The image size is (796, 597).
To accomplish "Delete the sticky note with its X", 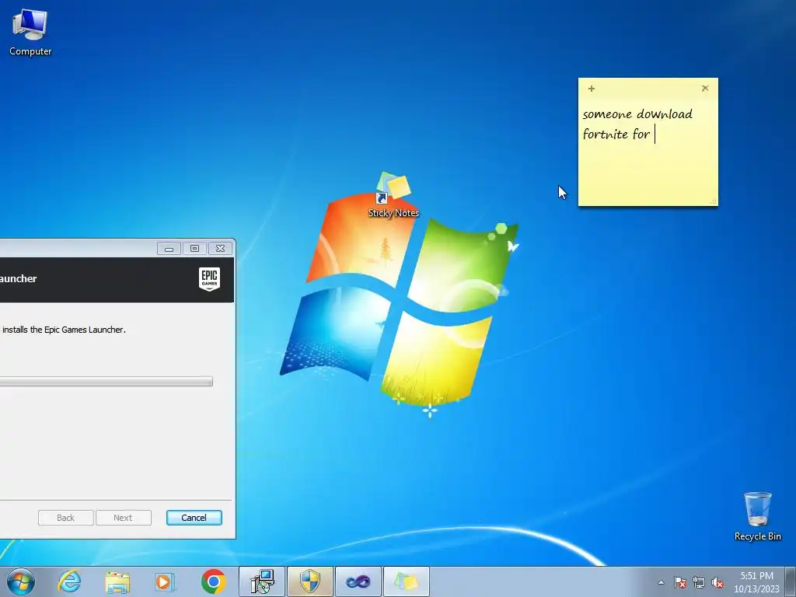I will (705, 89).
